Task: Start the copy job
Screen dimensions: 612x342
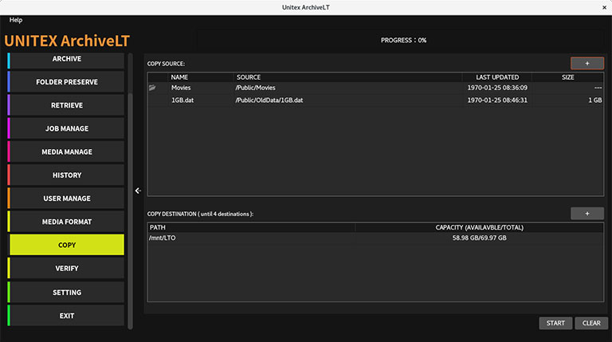Action: point(555,323)
